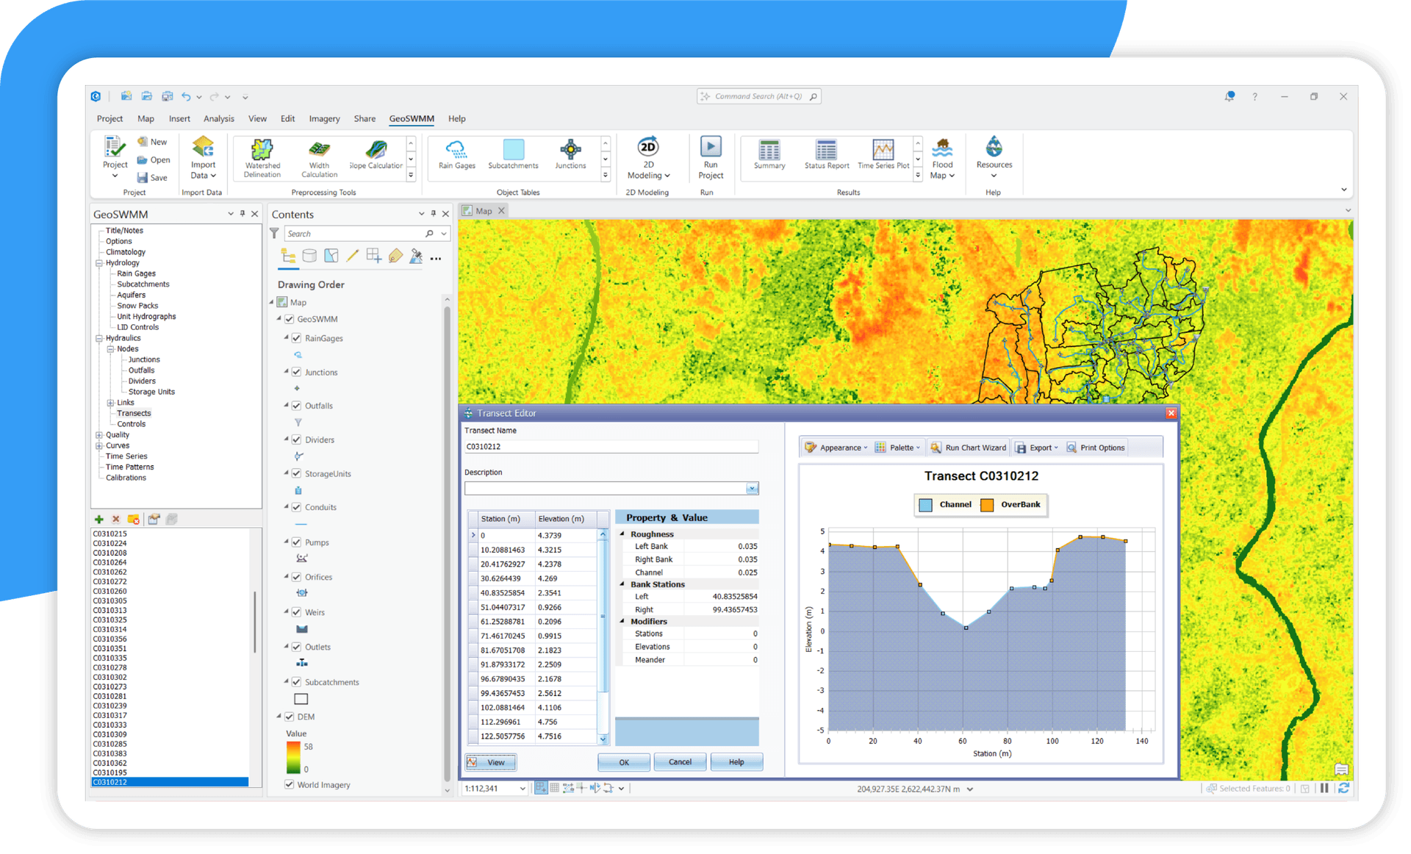Image resolution: width=1411 pixels, height=854 pixels.
Task: Click the Run Chart Wizard button
Action: 968,447
